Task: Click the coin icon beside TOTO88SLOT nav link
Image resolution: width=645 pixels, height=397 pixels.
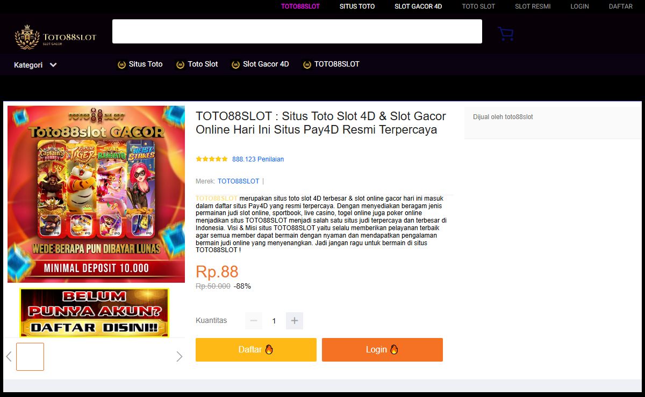Action: tap(307, 64)
